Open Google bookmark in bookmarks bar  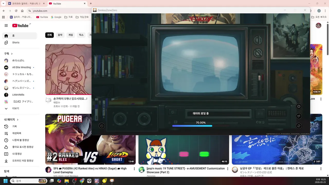[x=56, y=17]
